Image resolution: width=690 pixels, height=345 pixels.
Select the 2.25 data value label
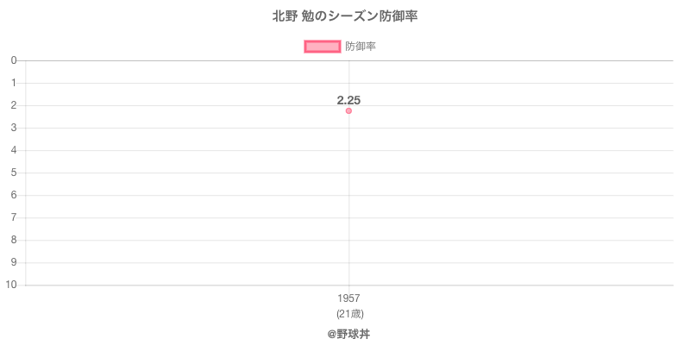point(348,100)
